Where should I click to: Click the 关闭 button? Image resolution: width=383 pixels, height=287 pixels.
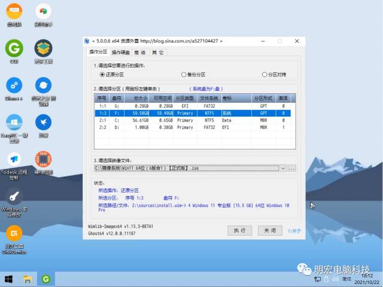[270, 230]
